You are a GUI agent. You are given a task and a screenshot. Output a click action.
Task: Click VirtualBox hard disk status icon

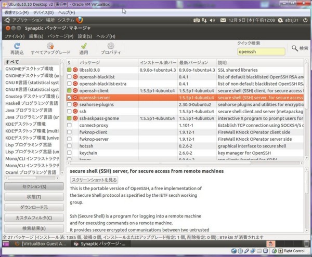[234, 251]
